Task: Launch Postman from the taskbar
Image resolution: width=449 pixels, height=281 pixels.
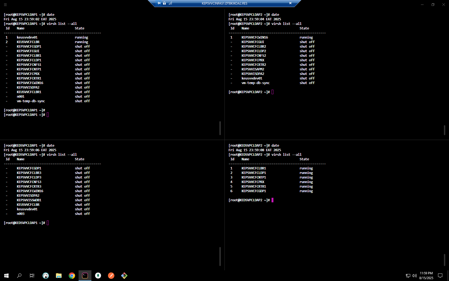Action: coord(111,276)
